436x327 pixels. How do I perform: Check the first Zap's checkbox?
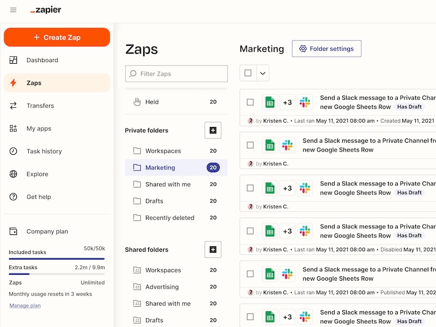pyautogui.click(x=250, y=102)
